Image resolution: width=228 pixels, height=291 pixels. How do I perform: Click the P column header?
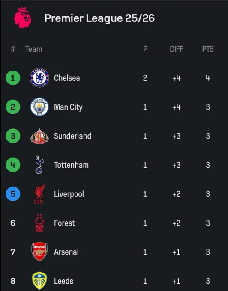pyautogui.click(x=145, y=49)
